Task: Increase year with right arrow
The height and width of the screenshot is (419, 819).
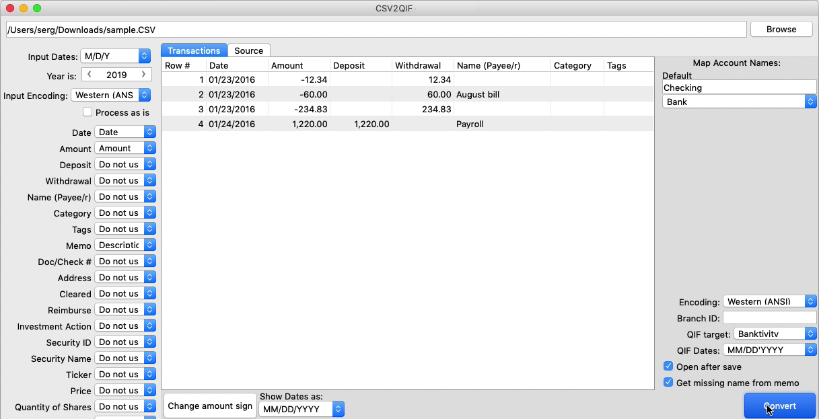Action: pos(143,75)
